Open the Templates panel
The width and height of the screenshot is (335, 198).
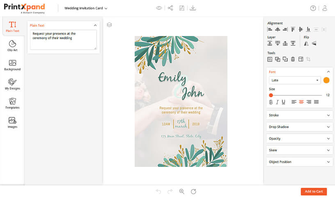12,103
